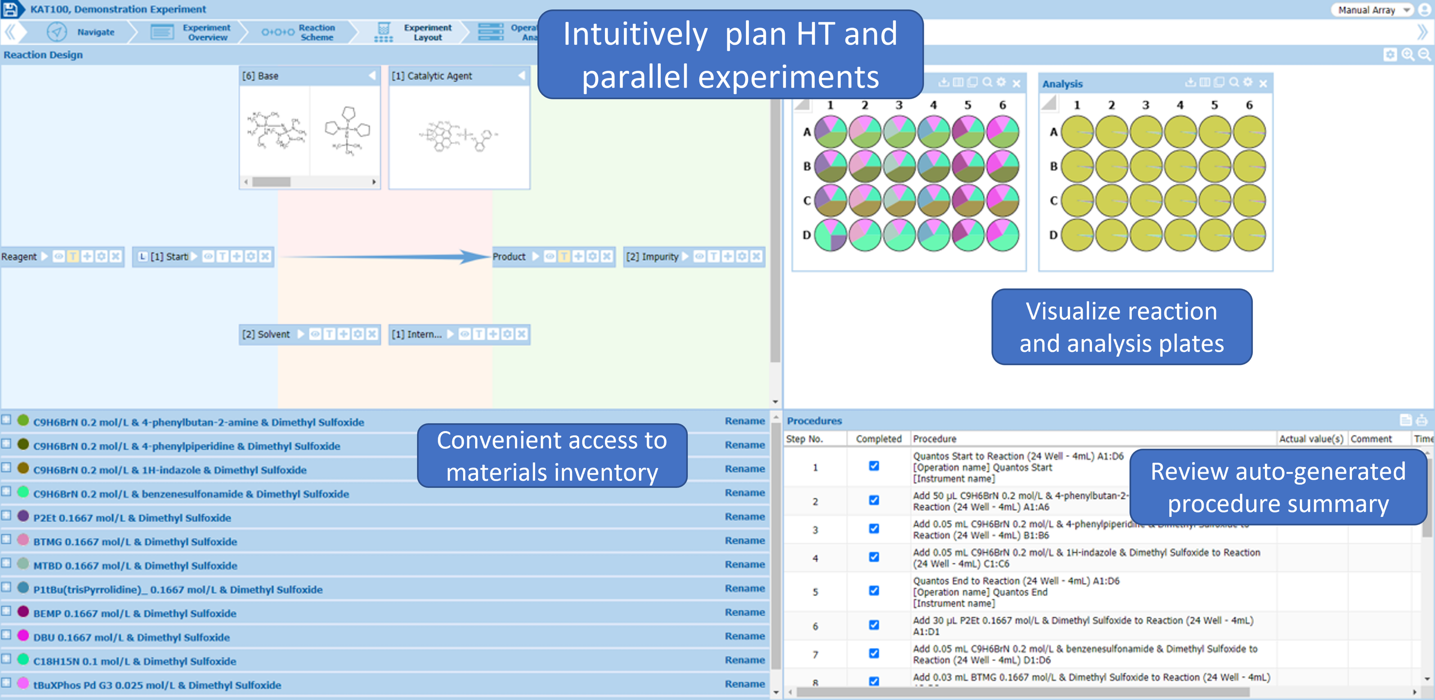
Task: Click the DBU magenta color swatch
Action: [23, 635]
